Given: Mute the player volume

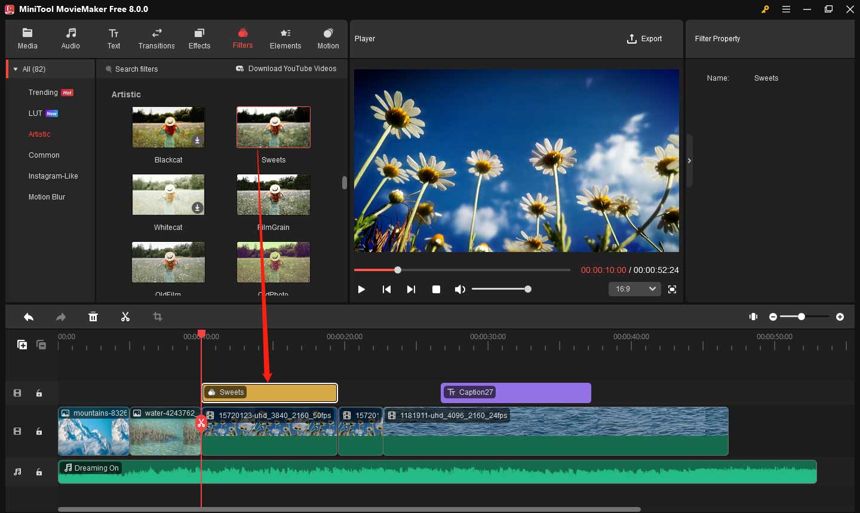Looking at the screenshot, I should [459, 289].
